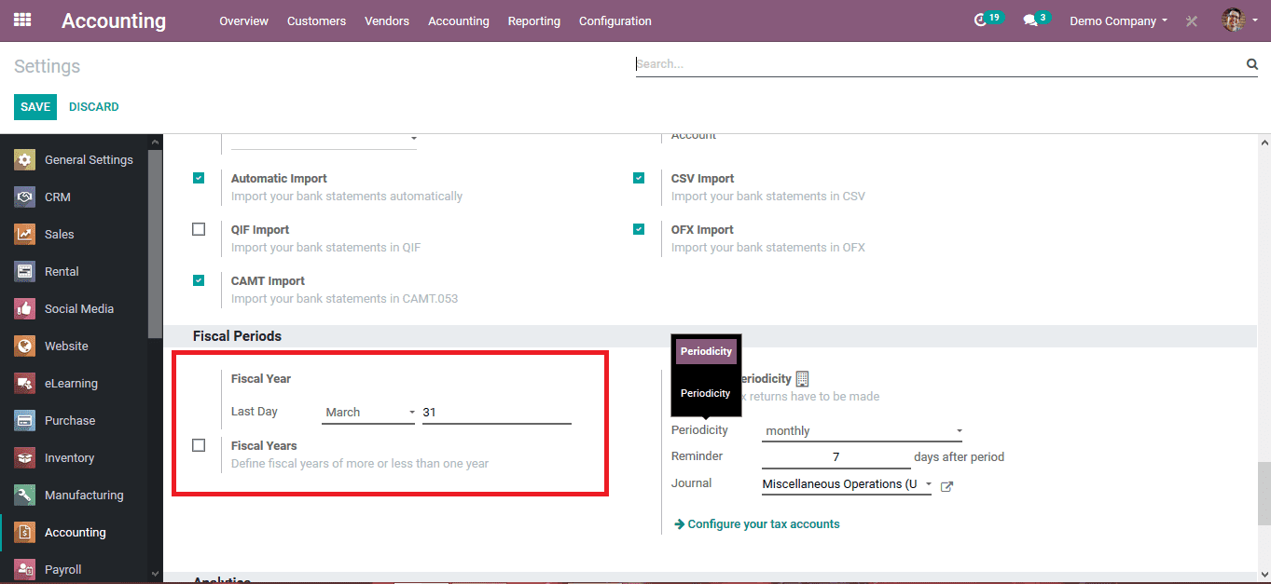1271x584 pixels.
Task: Open the Vendors menu
Action: click(387, 20)
